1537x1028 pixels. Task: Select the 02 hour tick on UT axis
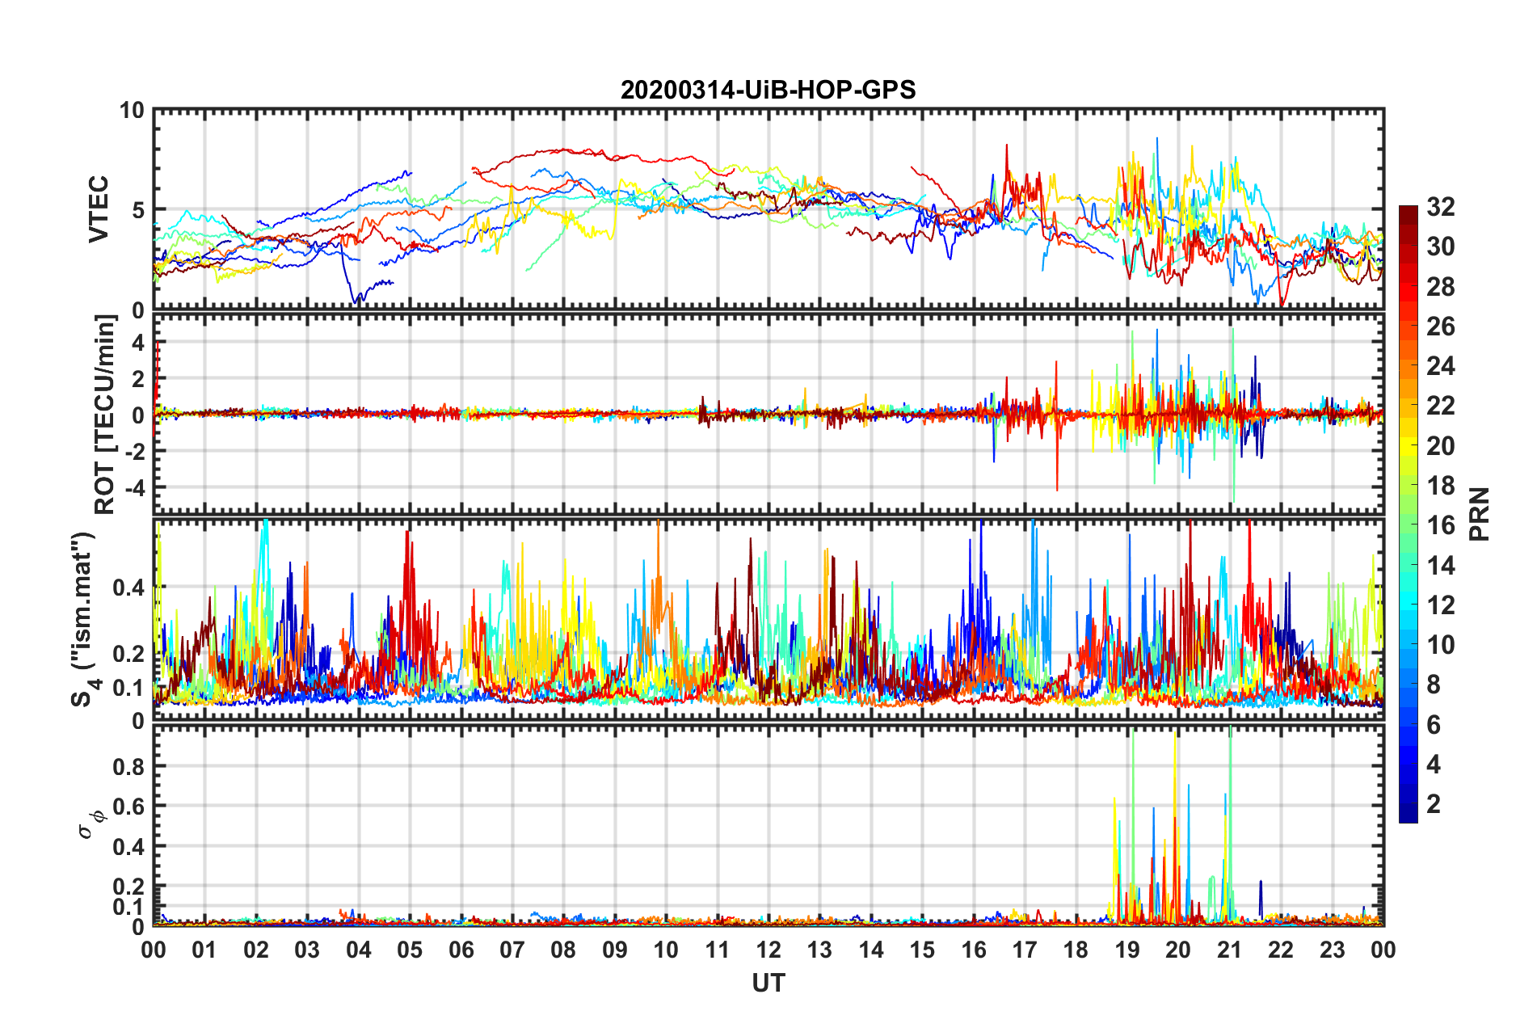[256, 950]
